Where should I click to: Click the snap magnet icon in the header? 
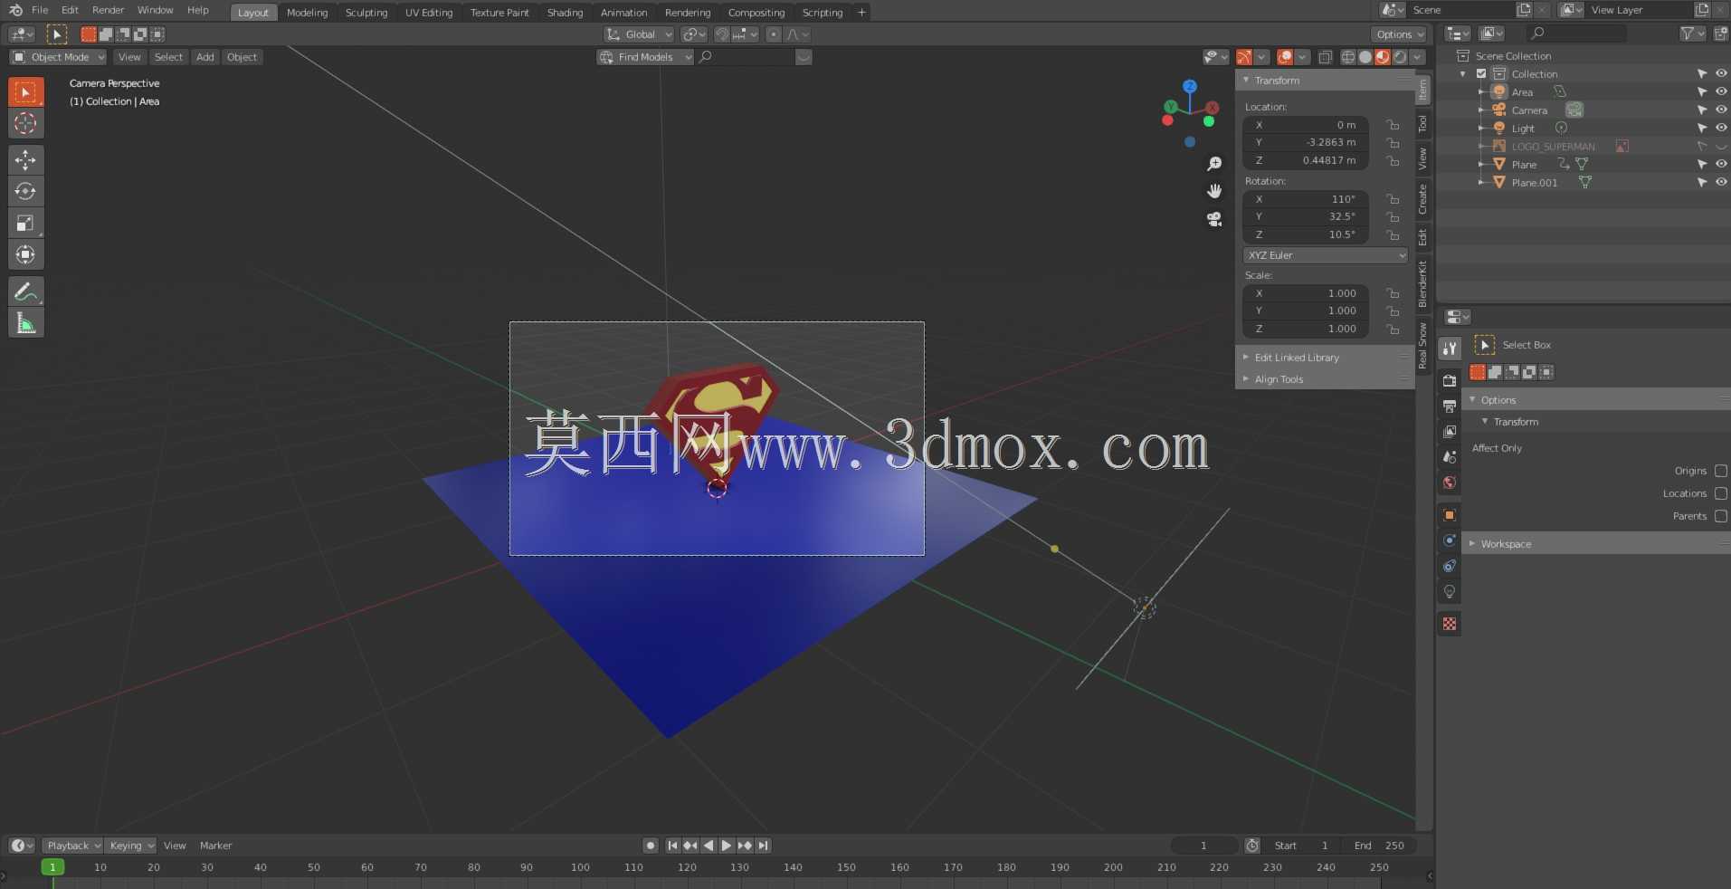point(722,34)
